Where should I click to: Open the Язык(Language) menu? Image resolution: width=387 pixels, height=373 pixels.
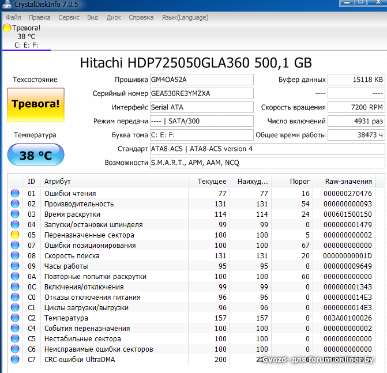[x=185, y=17]
